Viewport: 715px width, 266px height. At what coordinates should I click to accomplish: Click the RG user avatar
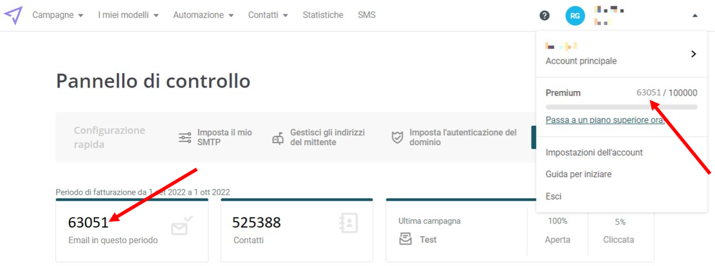pos(575,16)
